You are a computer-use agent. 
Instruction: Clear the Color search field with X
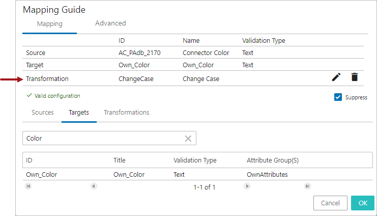188,139
